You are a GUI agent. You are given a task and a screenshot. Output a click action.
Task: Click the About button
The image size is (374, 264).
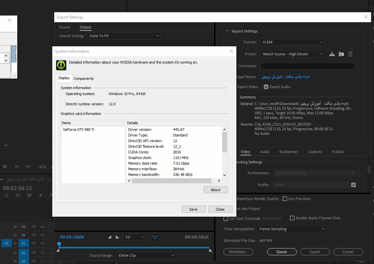(215, 190)
